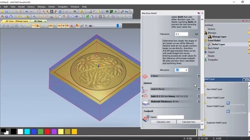Click the purple diamond icon on 3D view toolbar
The width and height of the screenshot is (250, 140).
pos(90,26)
